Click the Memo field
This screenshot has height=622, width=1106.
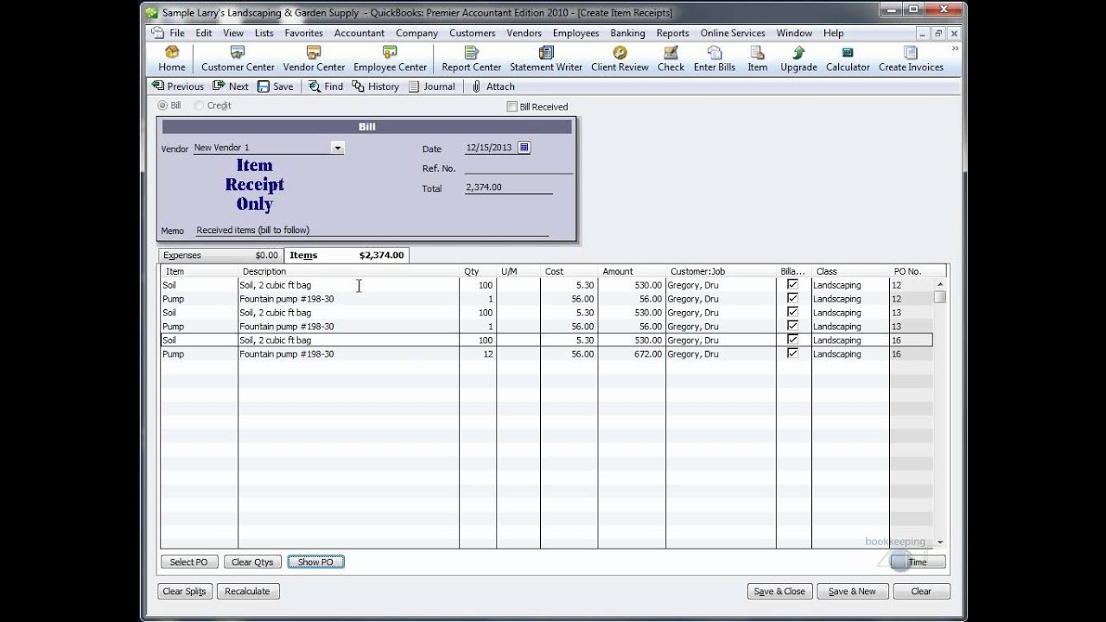pos(372,230)
